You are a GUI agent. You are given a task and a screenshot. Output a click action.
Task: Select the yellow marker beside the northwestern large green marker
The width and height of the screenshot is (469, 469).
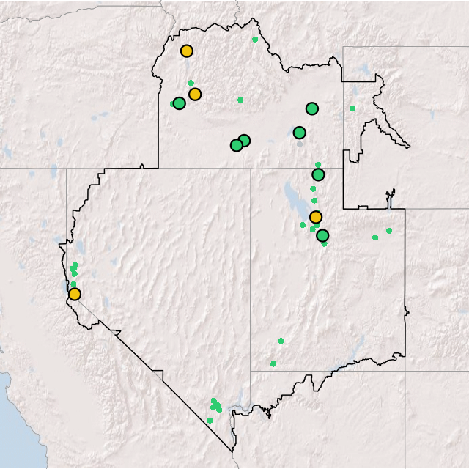[195, 94]
